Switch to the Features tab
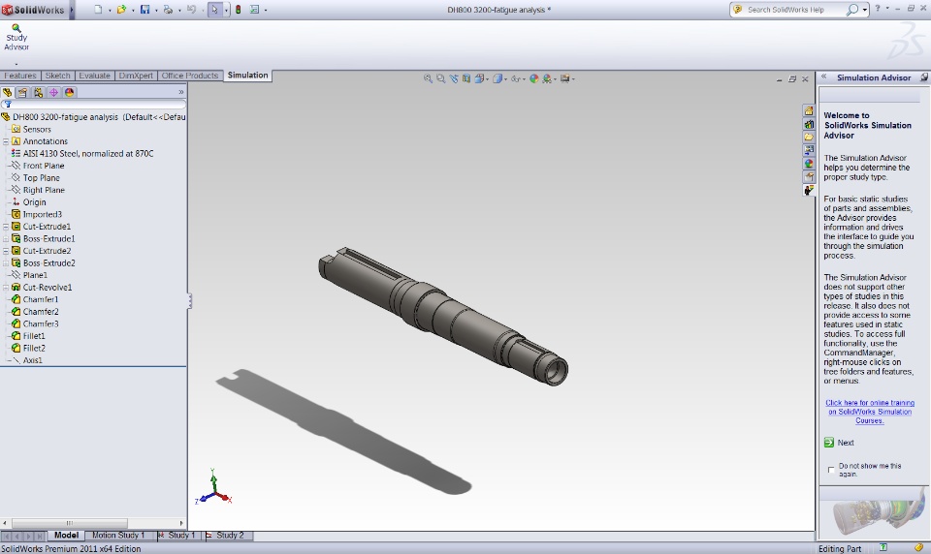 [20, 76]
